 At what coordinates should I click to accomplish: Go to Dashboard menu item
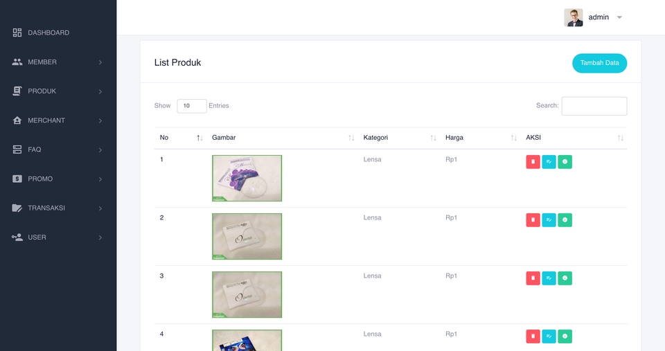(x=48, y=33)
